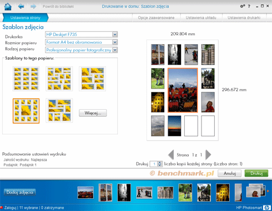The height and width of the screenshot is (211, 272).
Task: Click last empty slot in preview
Action: tap(208, 126)
